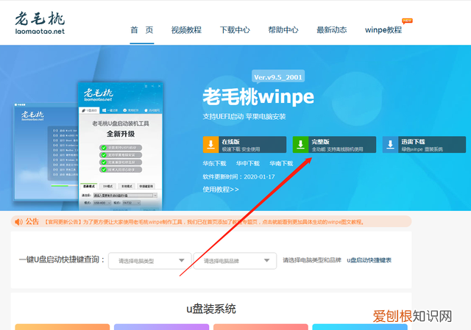Click the u盘装系统 section heading

(x=211, y=309)
